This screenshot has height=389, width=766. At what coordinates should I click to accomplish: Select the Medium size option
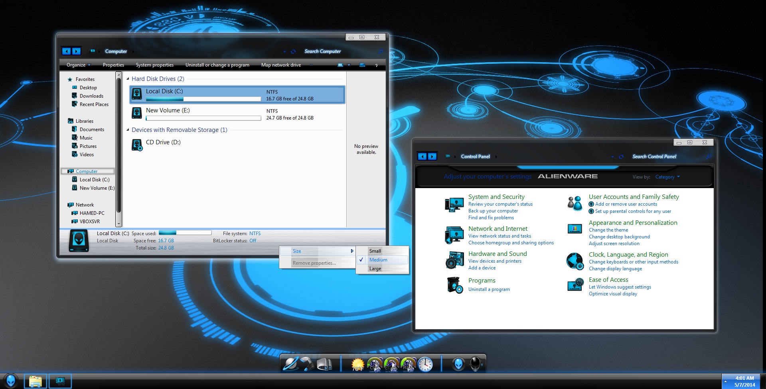378,260
